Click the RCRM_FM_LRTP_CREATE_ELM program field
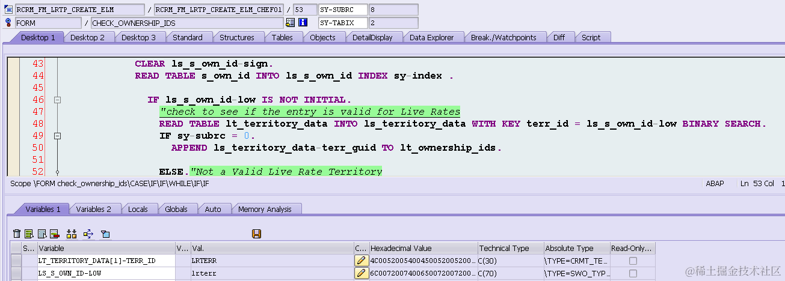Viewport: 785px width, 281px height. click(79, 10)
